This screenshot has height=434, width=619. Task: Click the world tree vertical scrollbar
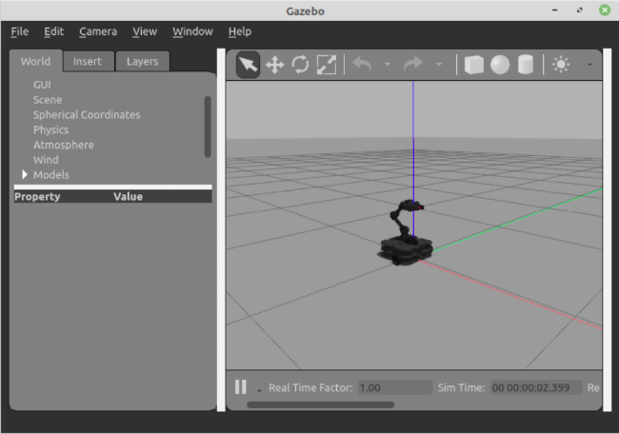click(x=208, y=127)
